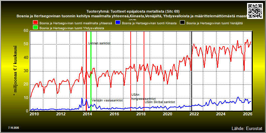This screenshot has width=266, height=133.
Task: Click the y-axis value 60
Action: [26, 31]
